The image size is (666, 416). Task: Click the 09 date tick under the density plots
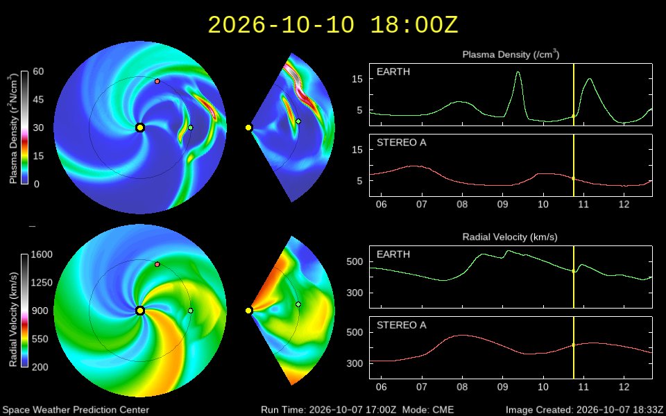[502, 204]
